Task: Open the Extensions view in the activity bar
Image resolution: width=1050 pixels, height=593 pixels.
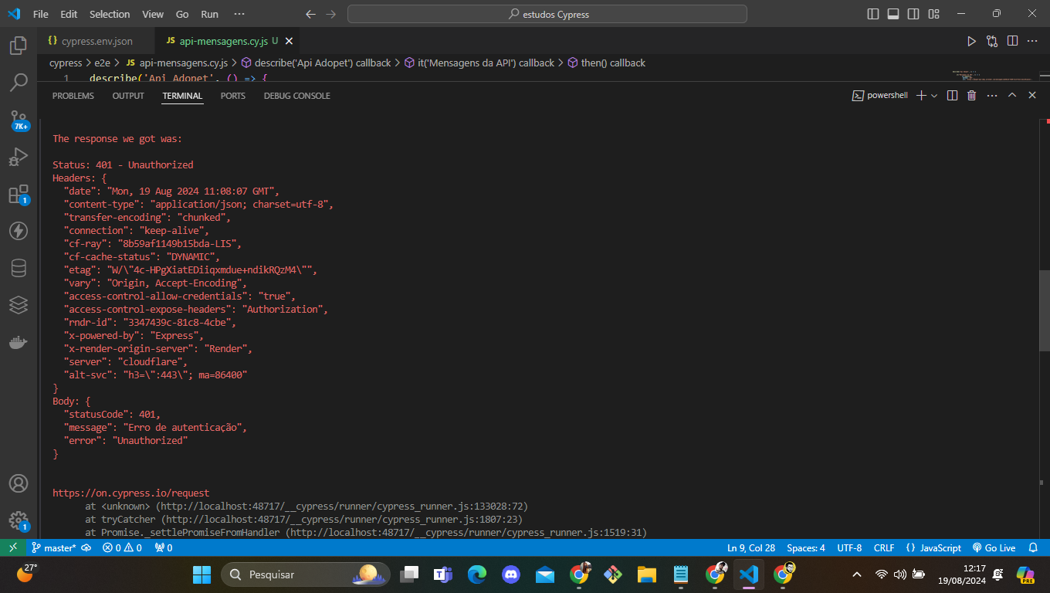Action: (x=19, y=194)
